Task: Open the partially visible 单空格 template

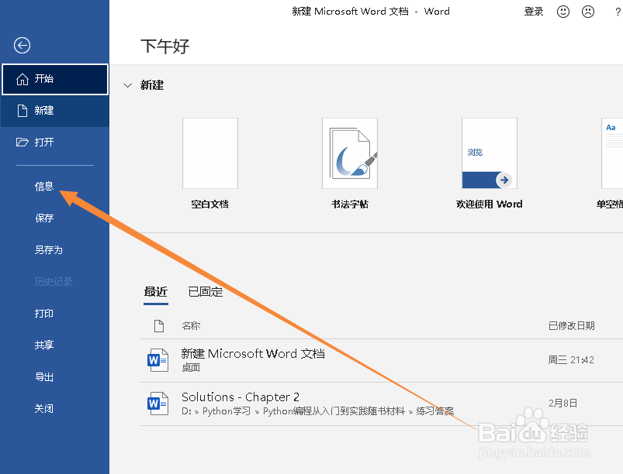Action: 612,153
